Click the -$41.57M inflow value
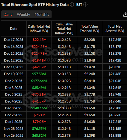 (39, 101)
